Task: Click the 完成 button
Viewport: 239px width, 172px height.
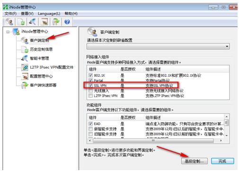Action: pyautogui.click(x=222, y=161)
